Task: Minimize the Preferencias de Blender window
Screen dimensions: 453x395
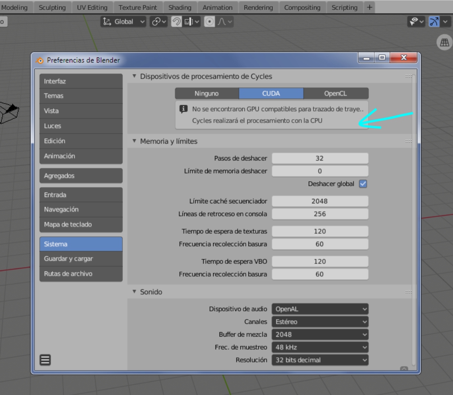Action: click(x=367, y=57)
